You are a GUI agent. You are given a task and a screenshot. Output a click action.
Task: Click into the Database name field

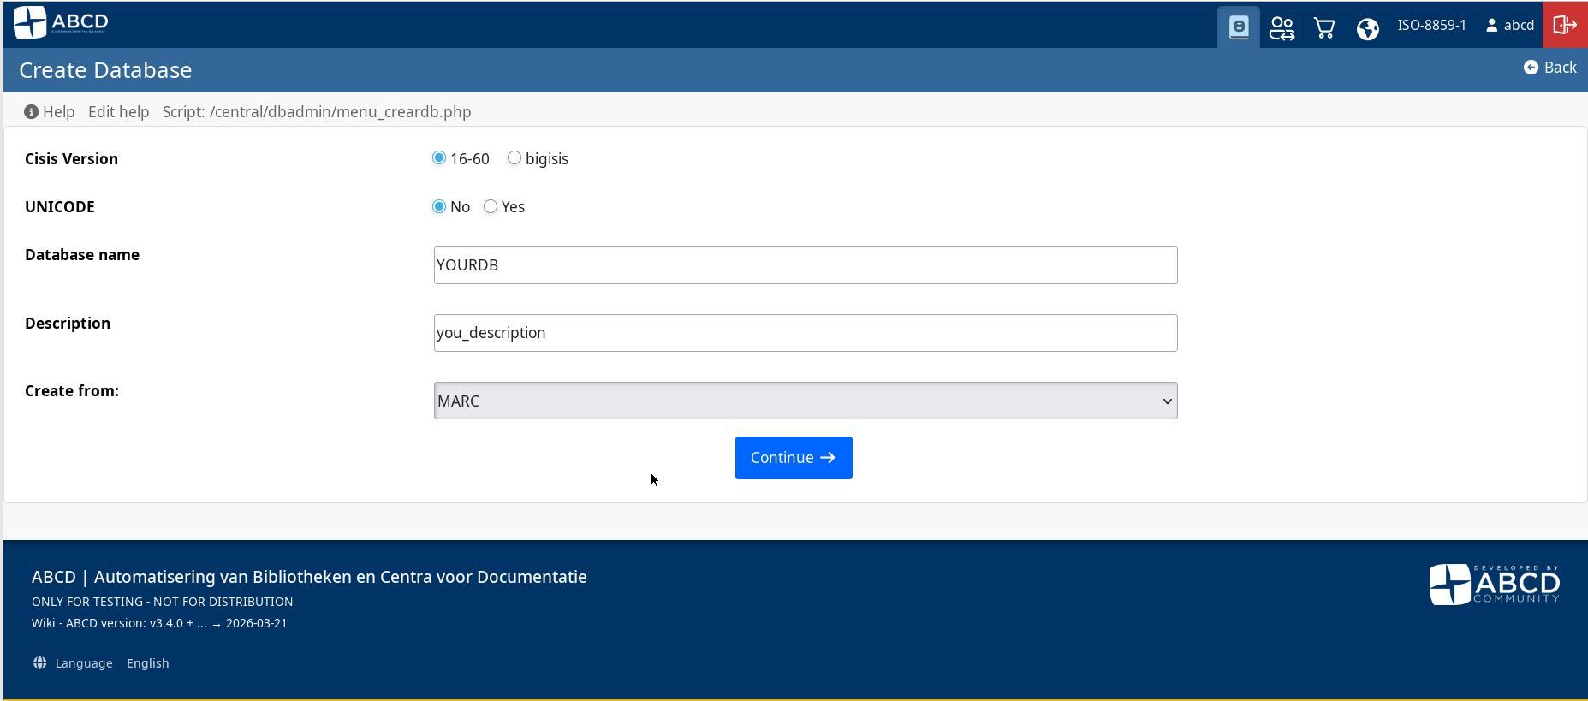(805, 265)
